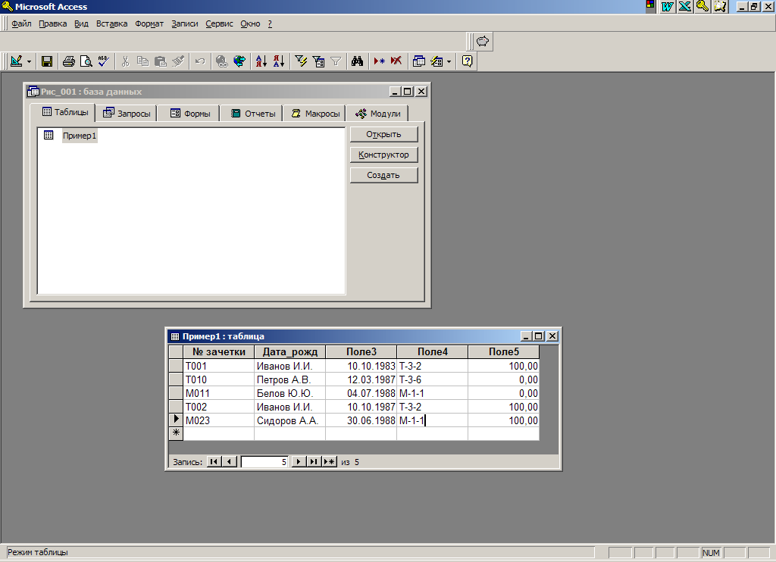Click the Web toolbar globe icon
Viewport: 776px width, 562px height.
point(239,61)
